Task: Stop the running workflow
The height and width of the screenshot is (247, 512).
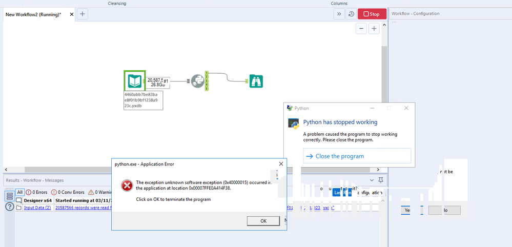Action: (x=372, y=14)
